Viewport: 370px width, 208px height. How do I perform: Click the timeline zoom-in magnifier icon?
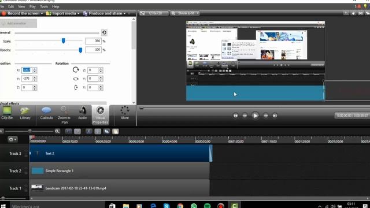click(x=57, y=131)
